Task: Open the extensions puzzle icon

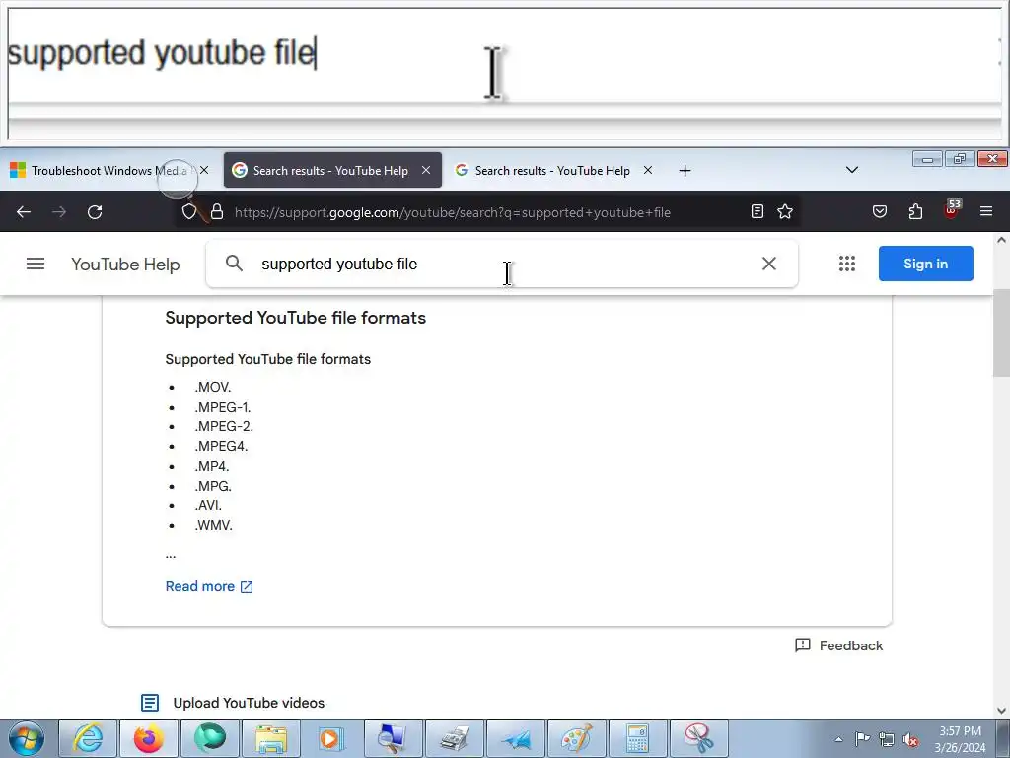Action: coord(915,211)
